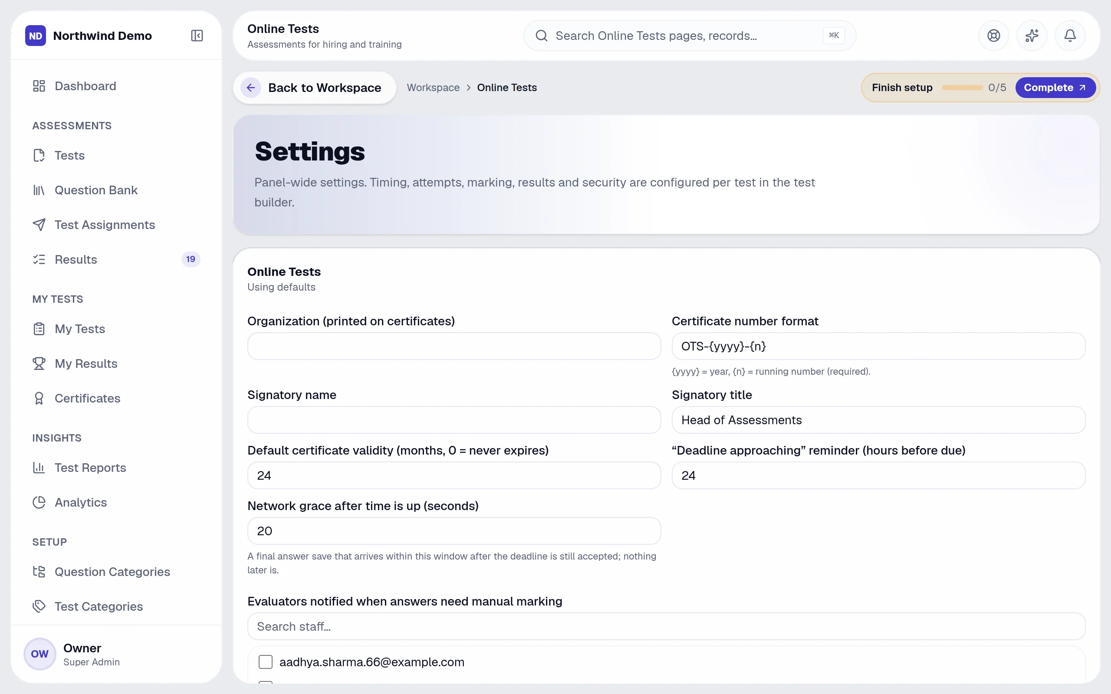The image size is (1111, 694).
Task: Click the Default certificate validity field
Action: (454, 475)
